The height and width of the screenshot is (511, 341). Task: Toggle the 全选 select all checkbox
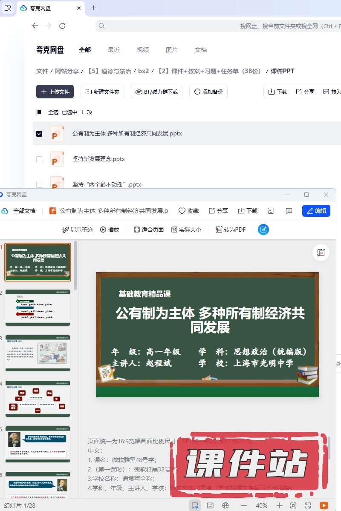[x=39, y=112]
